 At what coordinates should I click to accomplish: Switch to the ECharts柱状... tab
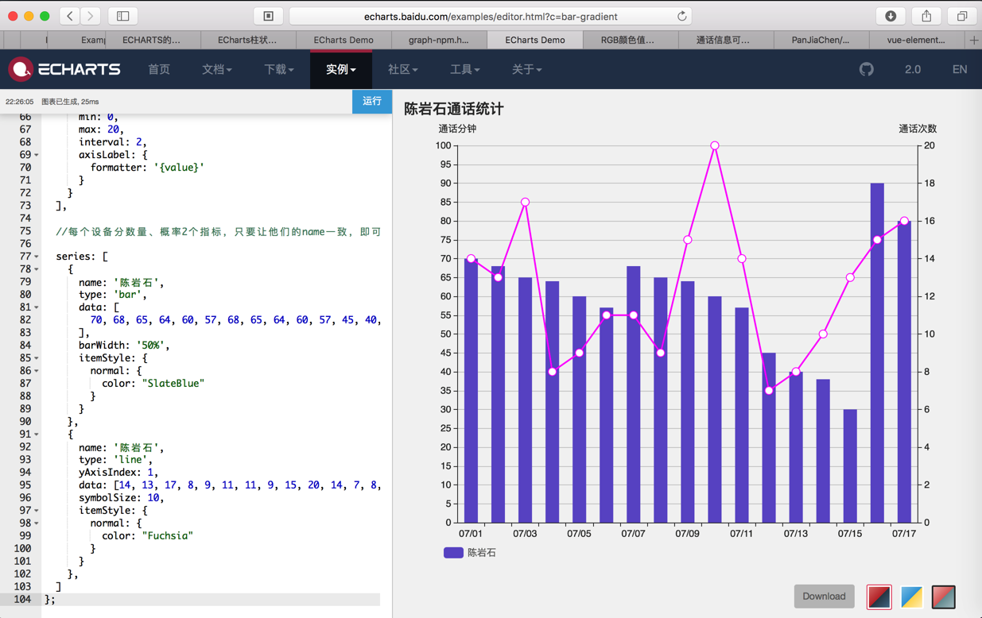(x=247, y=40)
